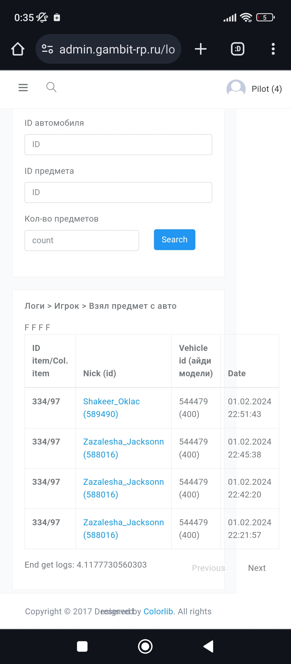Image resolution: width=291 pixels, height=664 pixels.
Task: Go to browser home page
Action: [18, 49]
